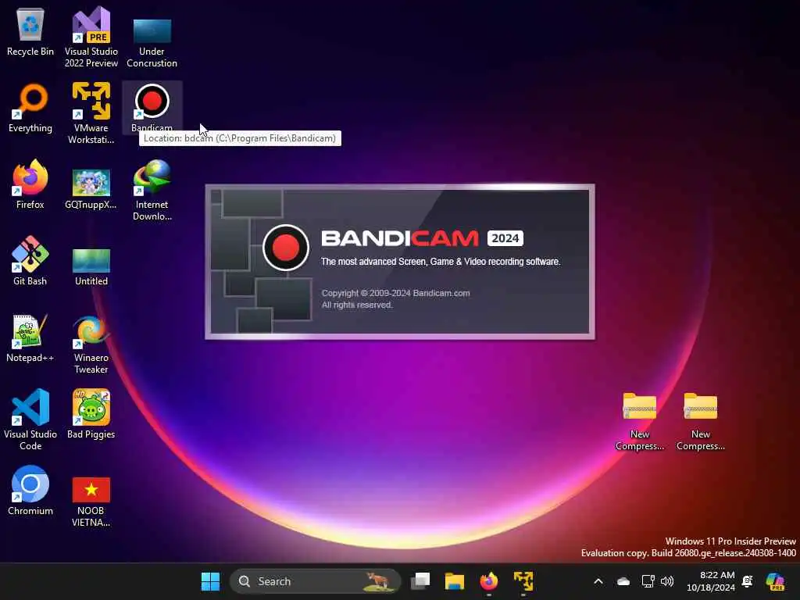Open Task View from the taskbar
This screenshot has height=600, width=800.
[420, 581]
